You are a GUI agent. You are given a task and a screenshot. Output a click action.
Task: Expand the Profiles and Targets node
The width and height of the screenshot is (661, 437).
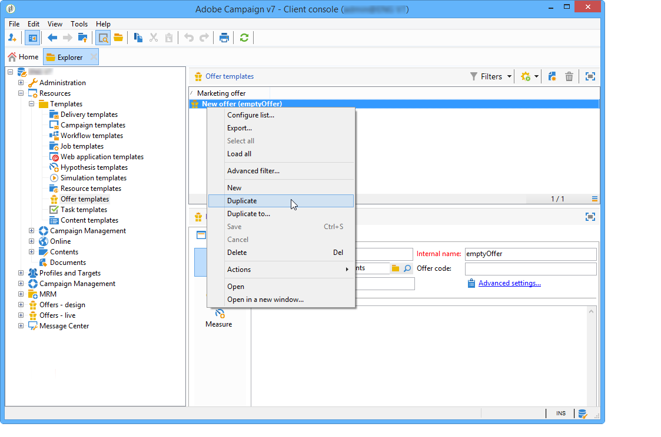21,273
